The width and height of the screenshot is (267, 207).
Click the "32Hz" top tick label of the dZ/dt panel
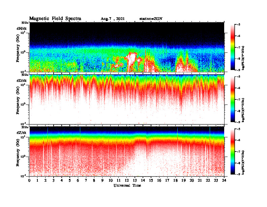click(25, 127)
